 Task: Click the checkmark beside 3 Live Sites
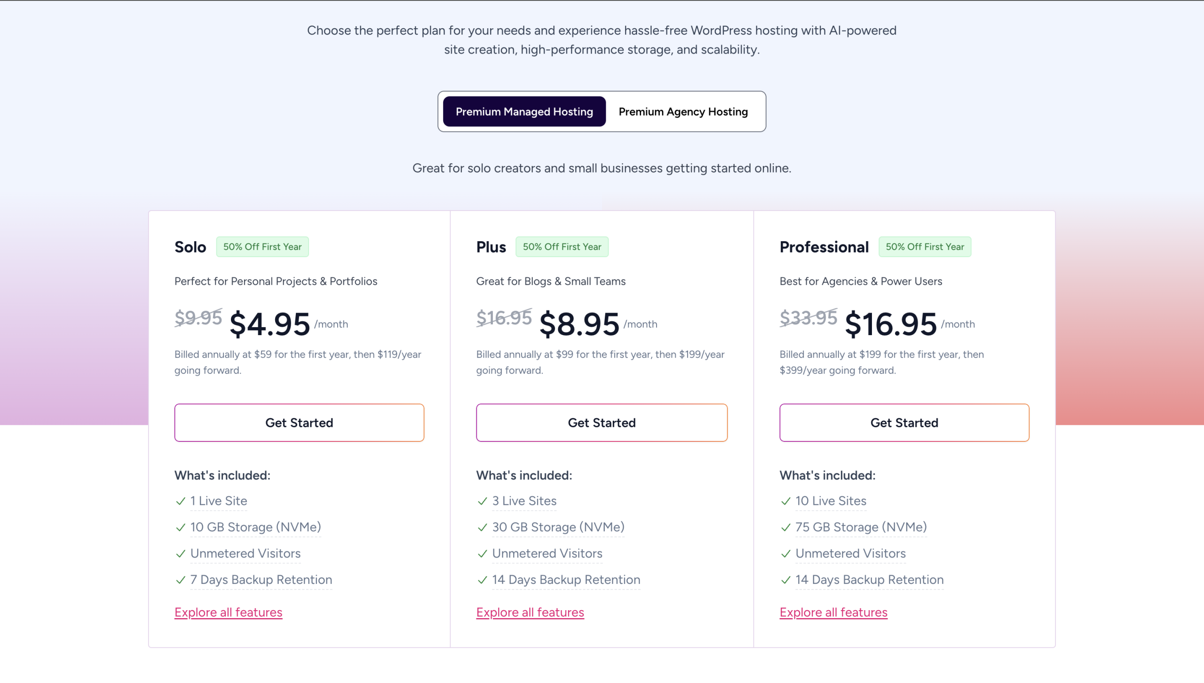[482, 501]
